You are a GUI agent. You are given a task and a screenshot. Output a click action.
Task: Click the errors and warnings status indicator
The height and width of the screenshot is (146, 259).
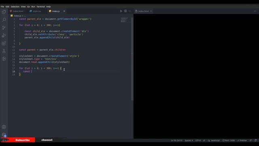tap(5, 140)
